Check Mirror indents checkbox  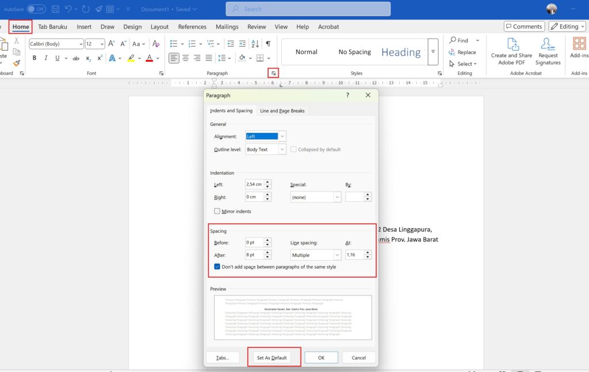click(x=217, y=211)
